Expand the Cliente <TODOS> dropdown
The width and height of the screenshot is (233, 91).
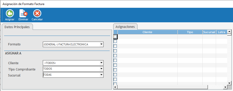coord(101,63)
